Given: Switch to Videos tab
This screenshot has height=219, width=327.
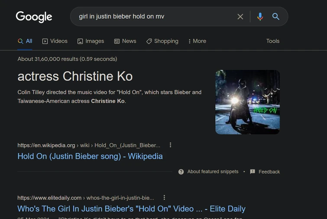Looking at the screenshot, I should (55, 41).
